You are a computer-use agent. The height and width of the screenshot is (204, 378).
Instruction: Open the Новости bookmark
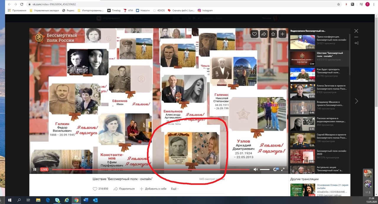[143, 10]
